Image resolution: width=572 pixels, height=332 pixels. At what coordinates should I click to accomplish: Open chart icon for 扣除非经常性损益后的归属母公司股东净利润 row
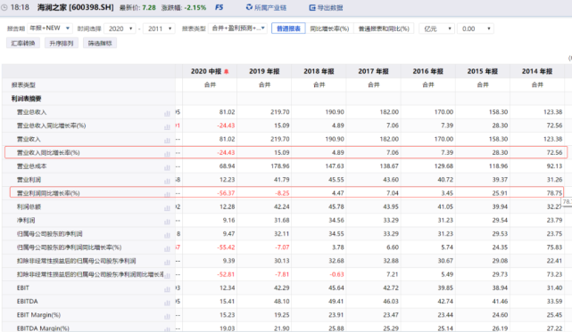(167, 262)
